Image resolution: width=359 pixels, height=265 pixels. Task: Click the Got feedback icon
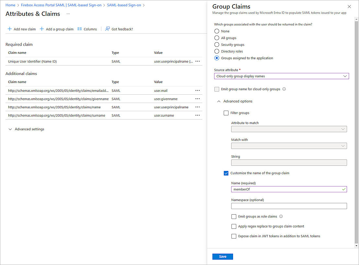click(x=107, y=29)
